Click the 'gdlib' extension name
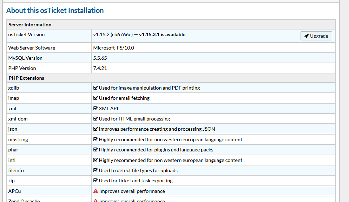 coord(14,88)
